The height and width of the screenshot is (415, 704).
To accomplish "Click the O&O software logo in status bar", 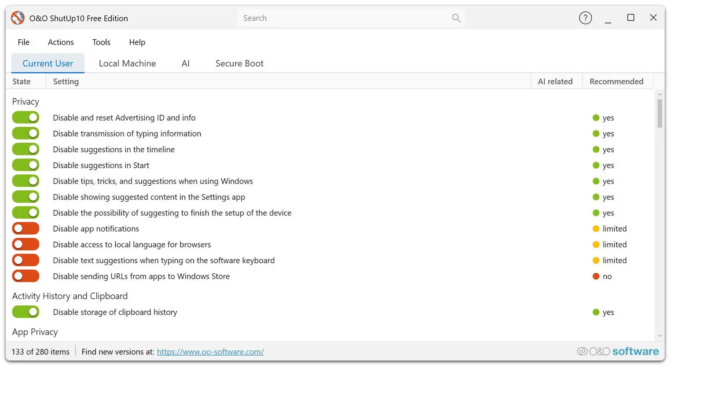I will [x=618, y=351].
